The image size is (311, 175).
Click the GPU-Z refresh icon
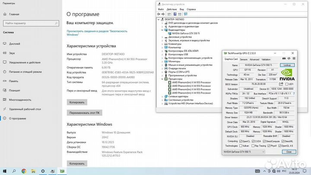pos(289,58)
